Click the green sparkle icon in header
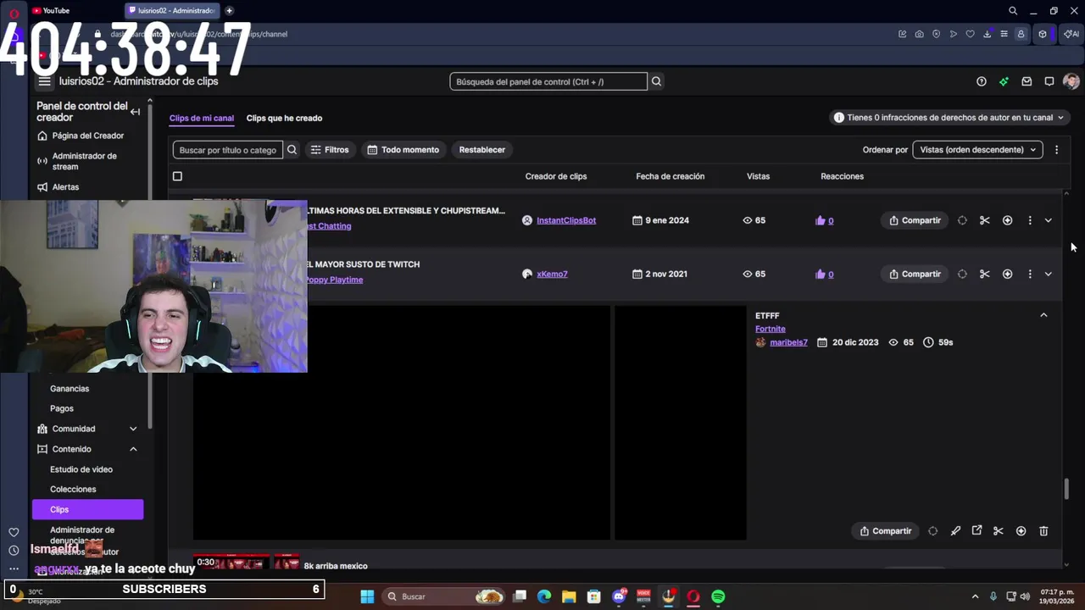The width and height of the screenshot is (1085, 610). point(1004,81)
